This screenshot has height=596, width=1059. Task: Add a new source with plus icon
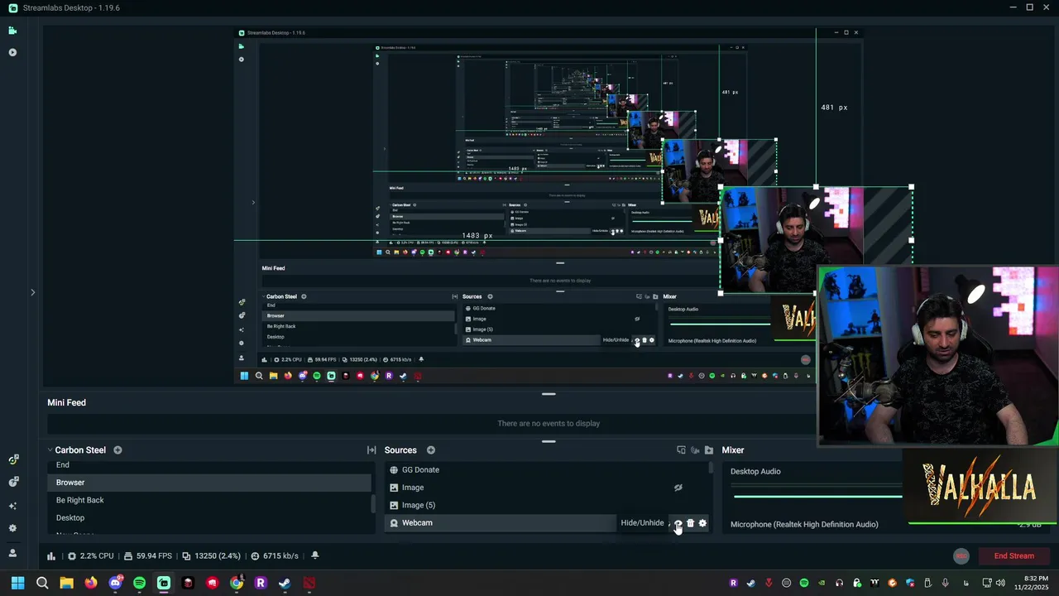point(431,450)
